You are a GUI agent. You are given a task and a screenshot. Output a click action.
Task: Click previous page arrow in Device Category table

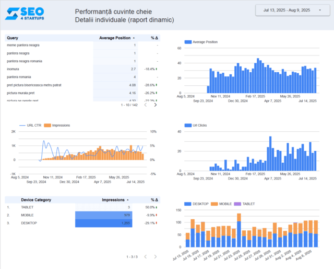coord(145,256)
